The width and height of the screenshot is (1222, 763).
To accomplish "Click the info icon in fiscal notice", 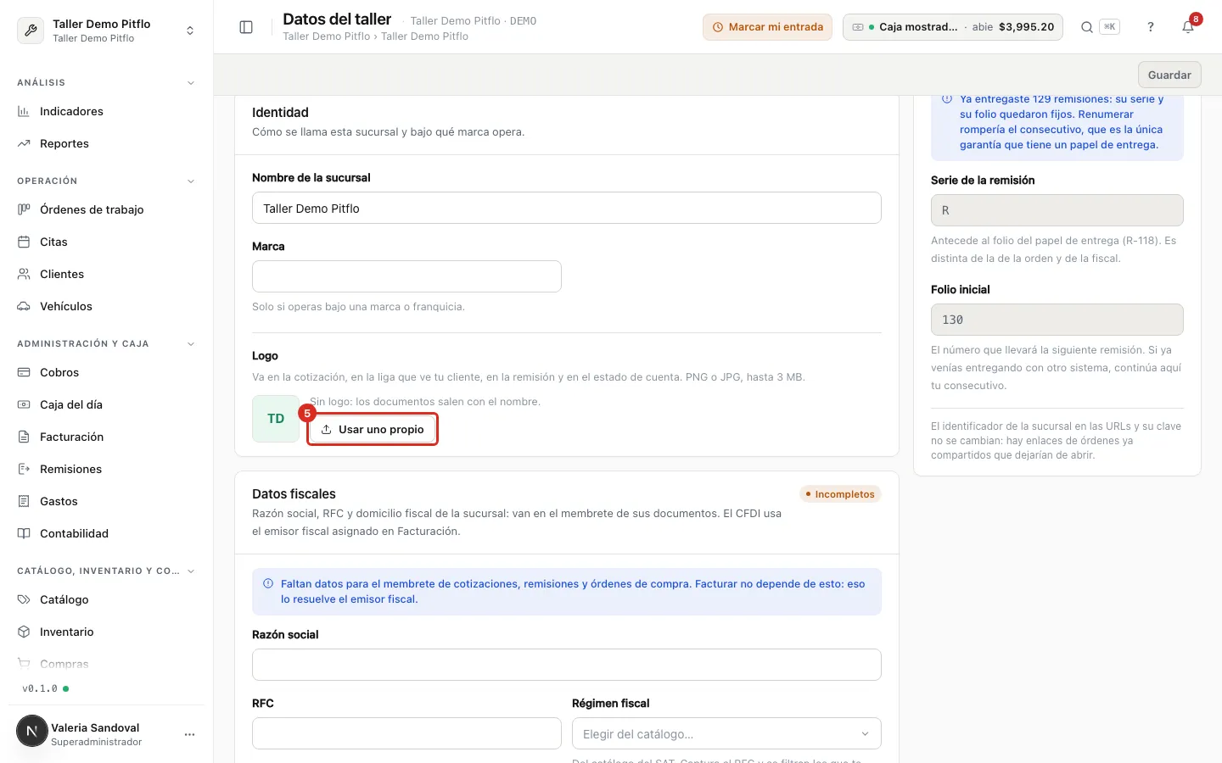I will click(268, 583).
